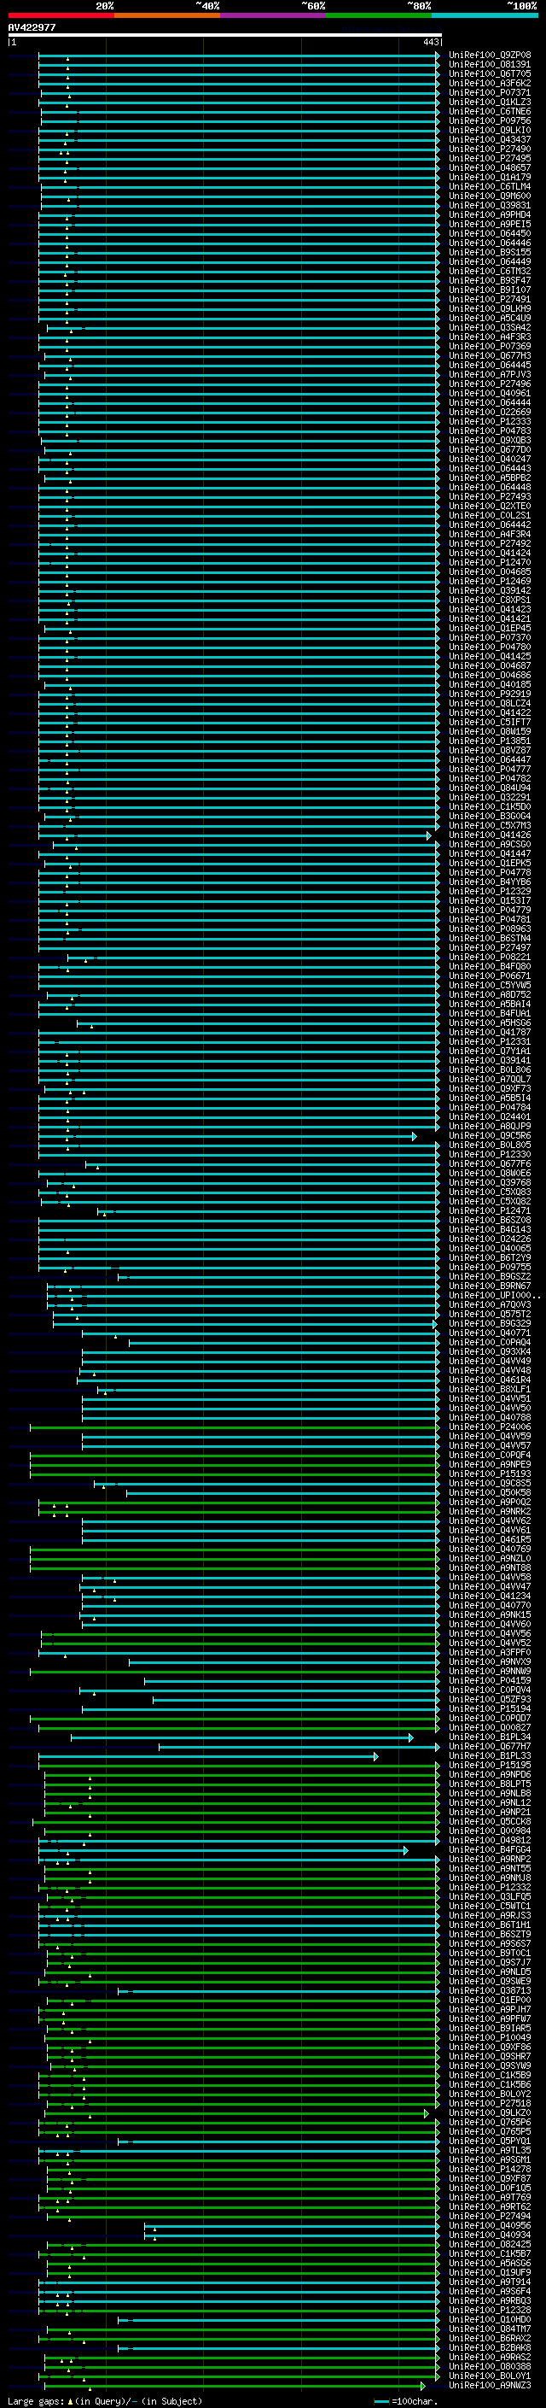Select the UniRef100_O80388 label
Screen dimensions: 546x2408
490,2365
